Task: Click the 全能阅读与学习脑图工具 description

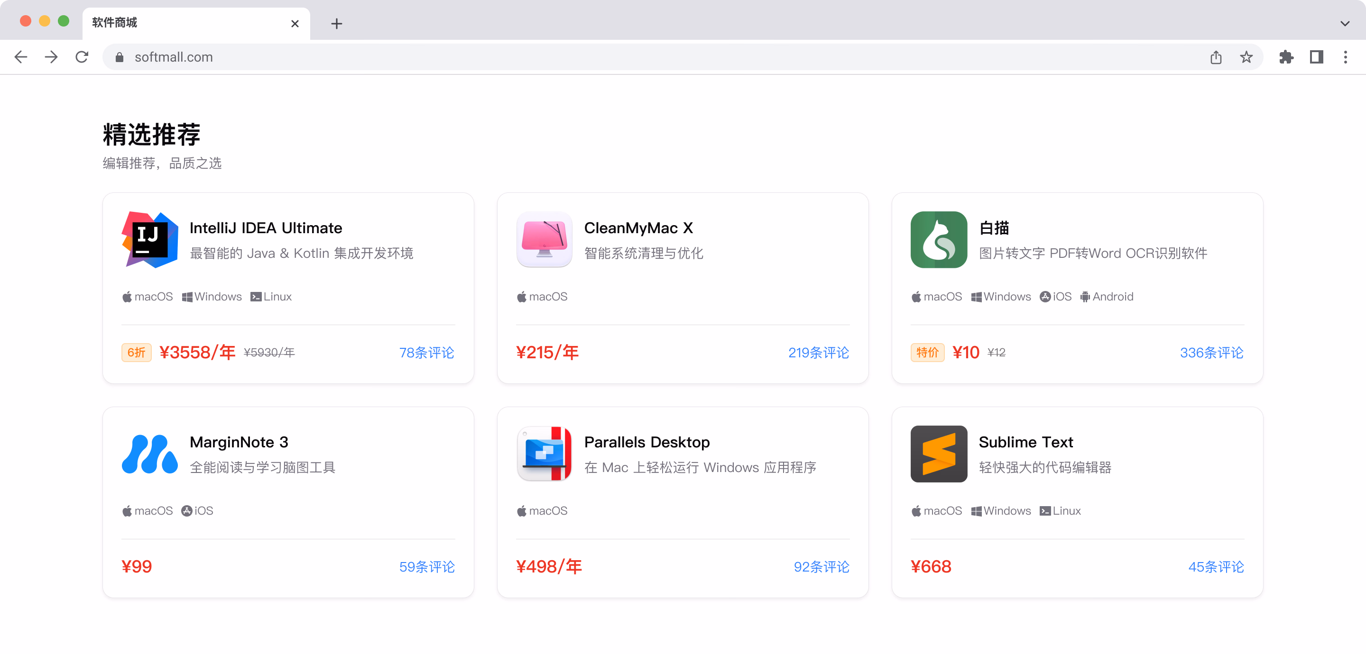Action: (262, 467)
